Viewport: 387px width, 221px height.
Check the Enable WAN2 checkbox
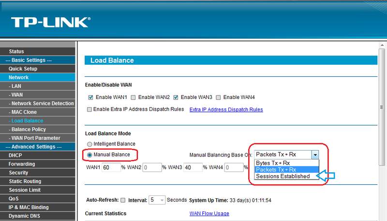pos(133,97)
